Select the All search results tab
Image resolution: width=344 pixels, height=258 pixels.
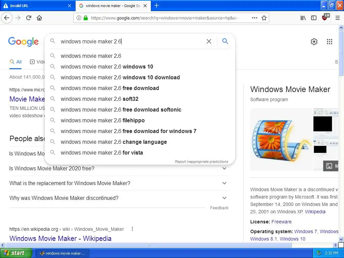[x=15, y=62]
